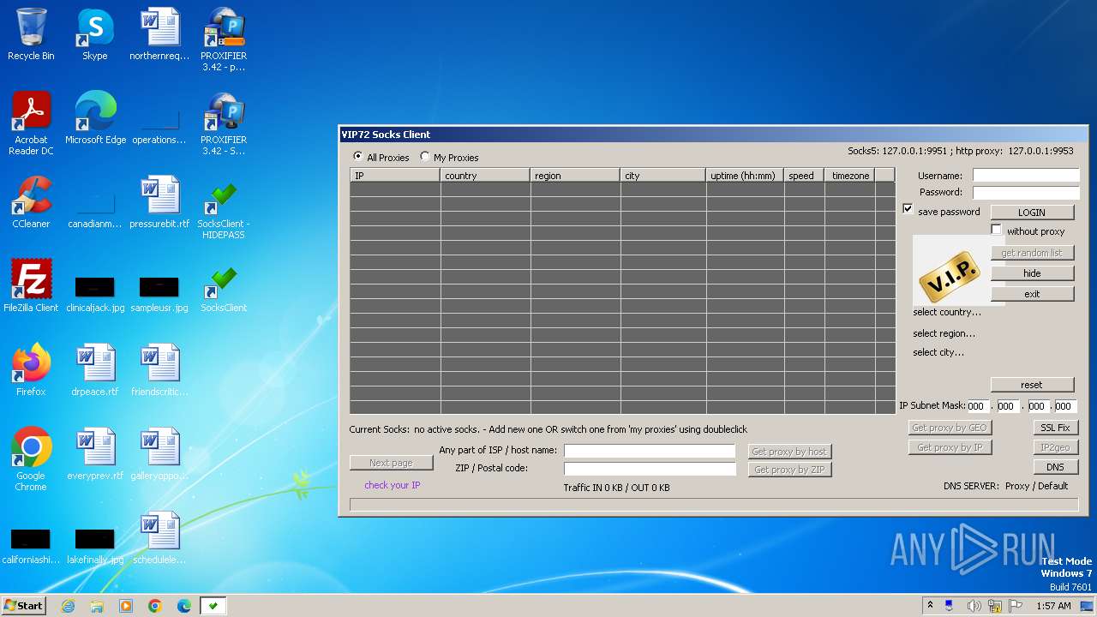Open the Edge taskbar icon
Image resolution: width=1097 pixels, height=617 pixels.
184,606
